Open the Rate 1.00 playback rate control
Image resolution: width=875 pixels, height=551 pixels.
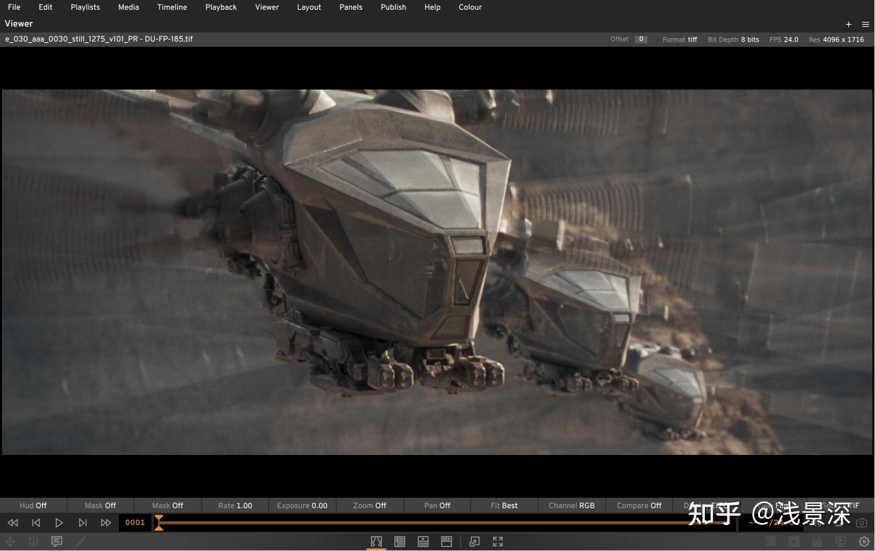click(x=235, y=506)
